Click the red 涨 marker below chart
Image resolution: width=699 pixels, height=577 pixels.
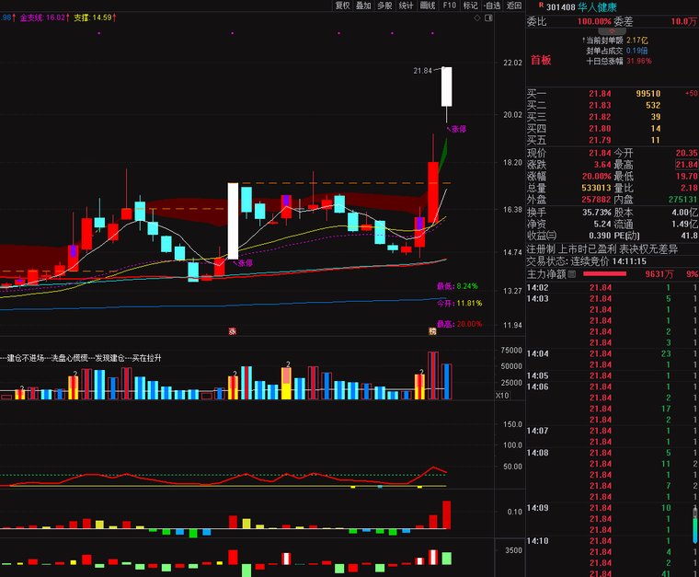[x=232, y=330]
